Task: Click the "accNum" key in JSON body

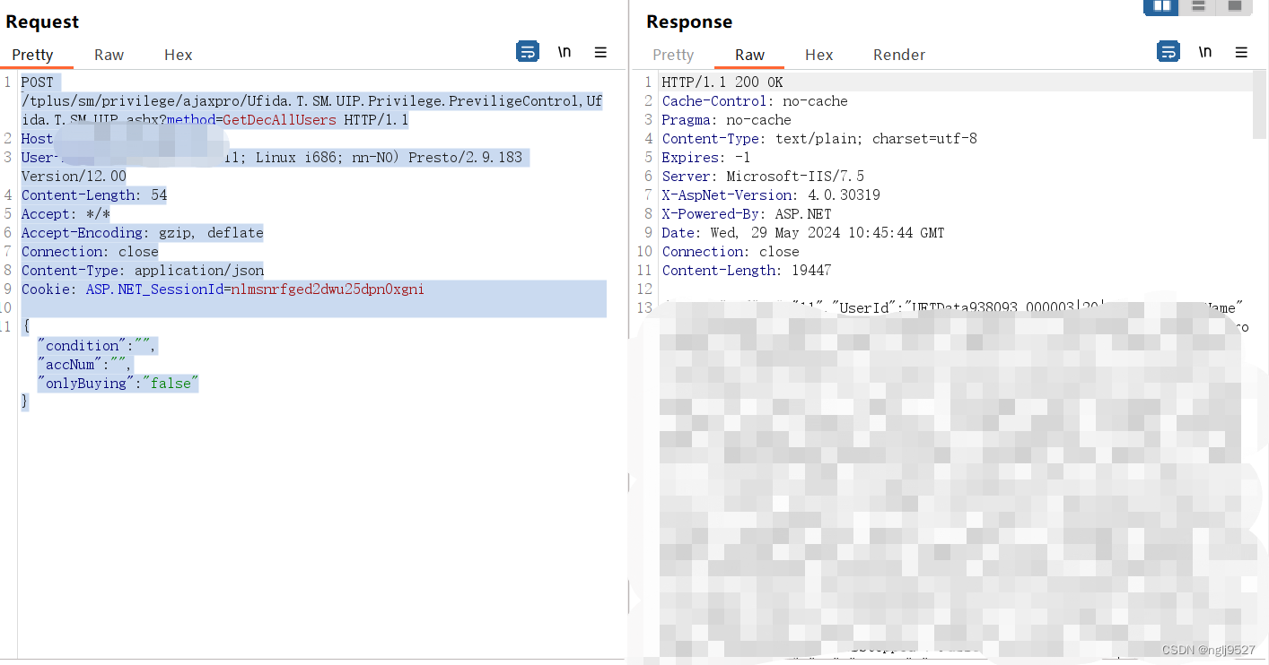Action: click(70, 365)
